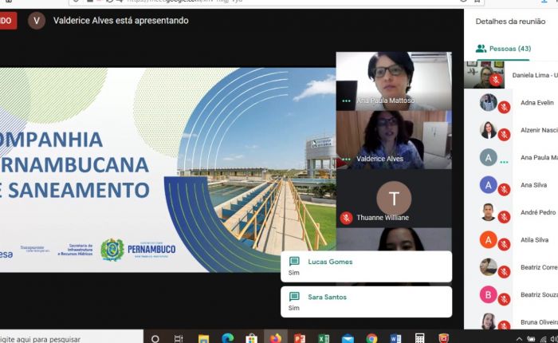Click the Detalhes da reunião heading

tap(510, 22)
